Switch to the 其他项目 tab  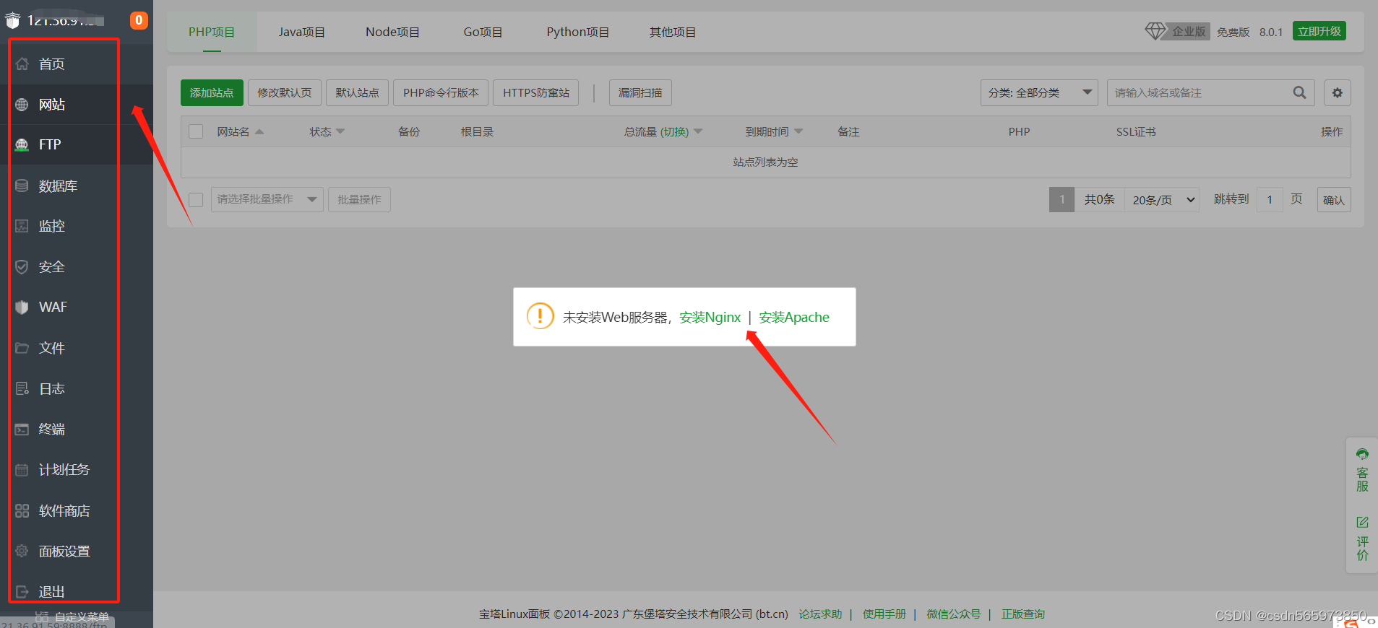click(x=673, y=32)
